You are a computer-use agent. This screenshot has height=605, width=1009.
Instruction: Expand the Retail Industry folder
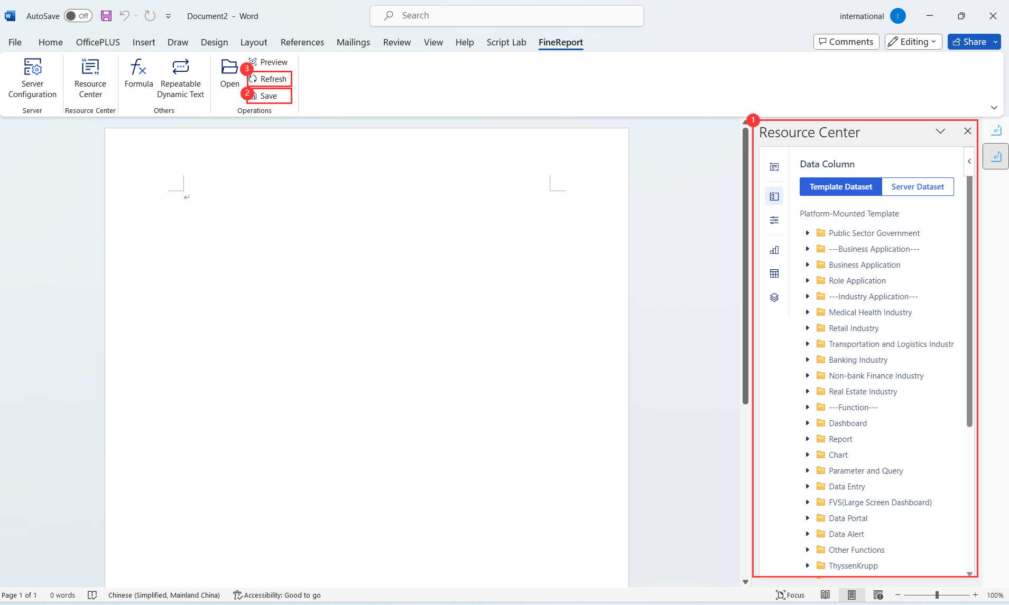[x=807, y=328]
